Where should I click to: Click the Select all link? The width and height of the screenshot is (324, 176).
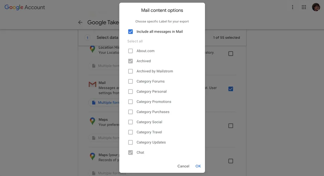tap(135, 41)
